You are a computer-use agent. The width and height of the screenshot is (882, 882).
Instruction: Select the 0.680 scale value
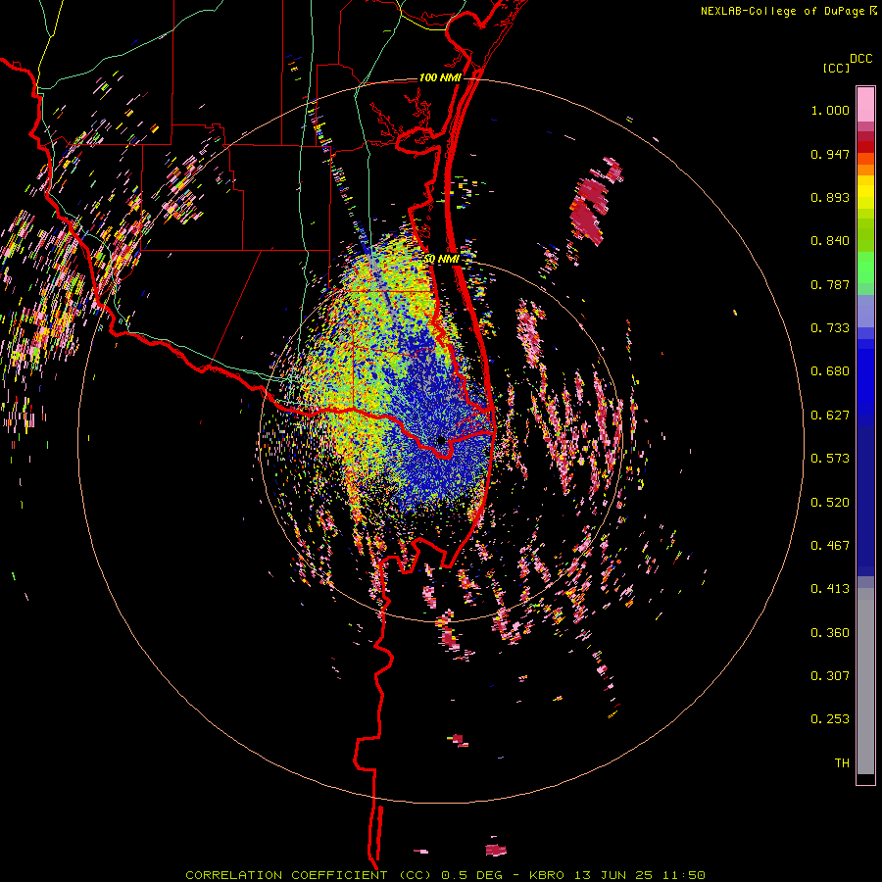pos(830,371)
